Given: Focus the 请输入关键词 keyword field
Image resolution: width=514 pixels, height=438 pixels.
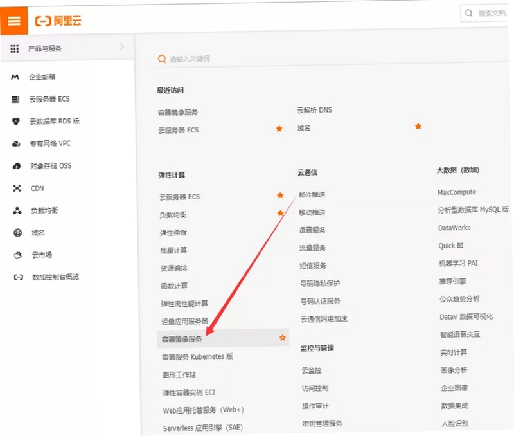Looking at the screenshot, I should [x=330, y=59].
